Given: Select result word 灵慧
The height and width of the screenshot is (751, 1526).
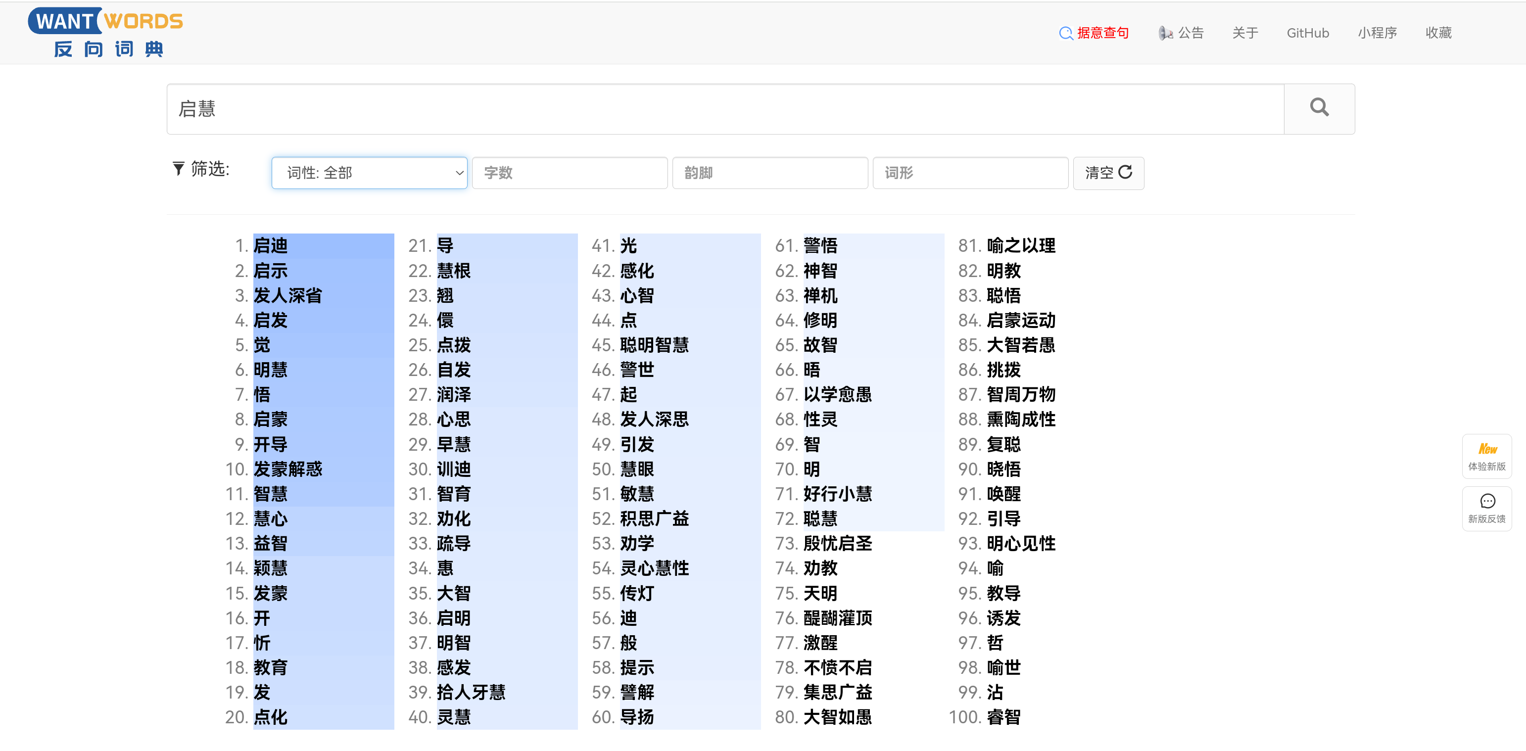Looking at the screenshot, I should [454, 717].
